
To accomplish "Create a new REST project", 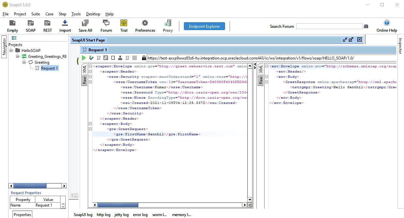I will tap(47, 23).
